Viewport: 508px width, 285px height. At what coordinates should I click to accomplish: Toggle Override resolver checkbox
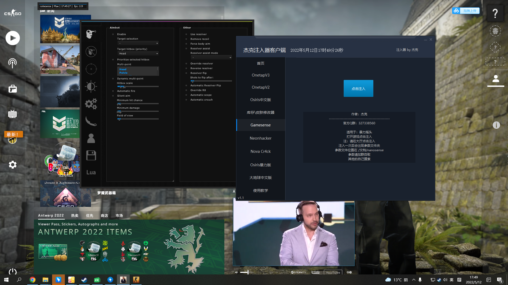click(186, 64)
